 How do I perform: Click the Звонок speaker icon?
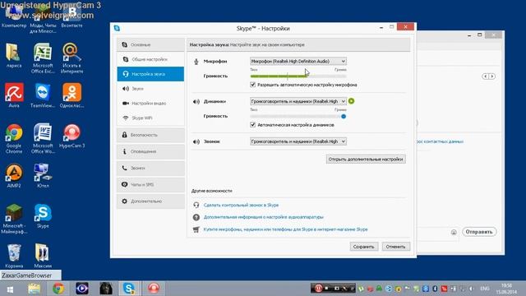196,141
